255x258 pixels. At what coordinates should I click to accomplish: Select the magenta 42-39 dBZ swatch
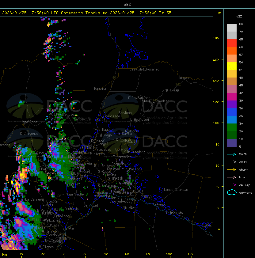point(232,97)
